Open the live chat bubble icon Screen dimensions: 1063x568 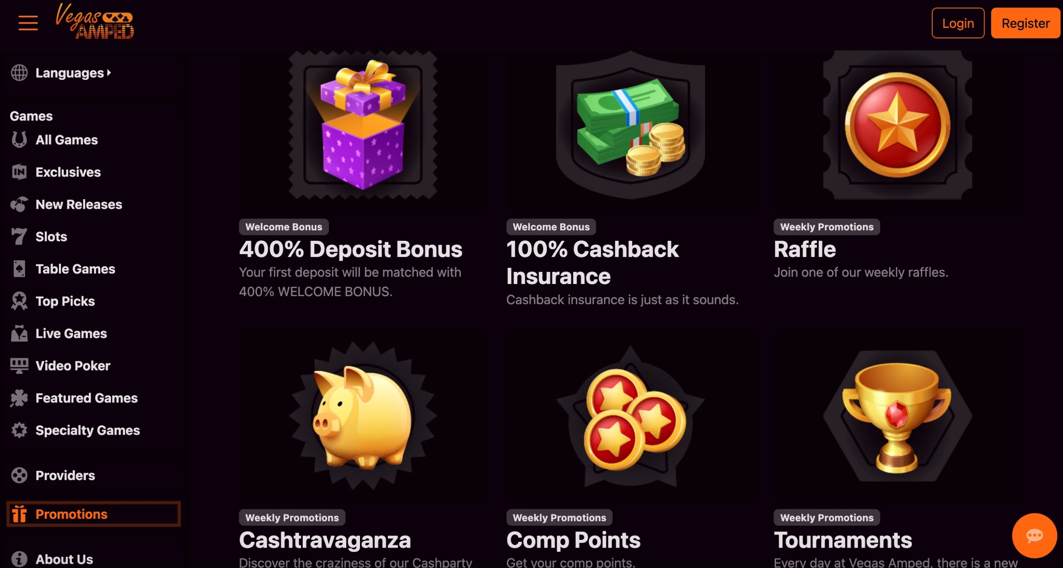1034,536
